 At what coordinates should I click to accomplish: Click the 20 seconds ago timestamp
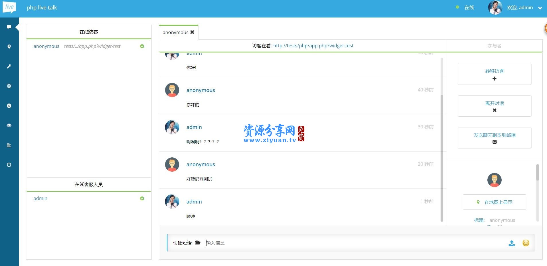click(x=426, y=164)
